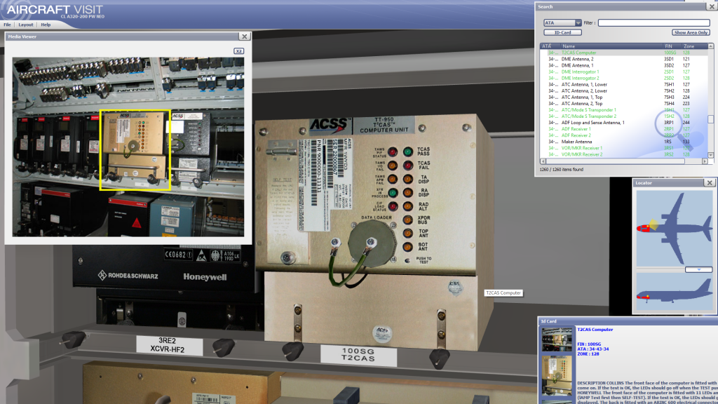718x404 pixels.
Task: Select ADF Receiver 2 row
Action: [x=623, y=135]
